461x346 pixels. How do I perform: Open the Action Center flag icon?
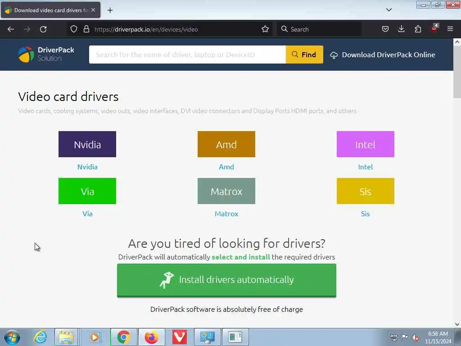(x=405, y=338)
